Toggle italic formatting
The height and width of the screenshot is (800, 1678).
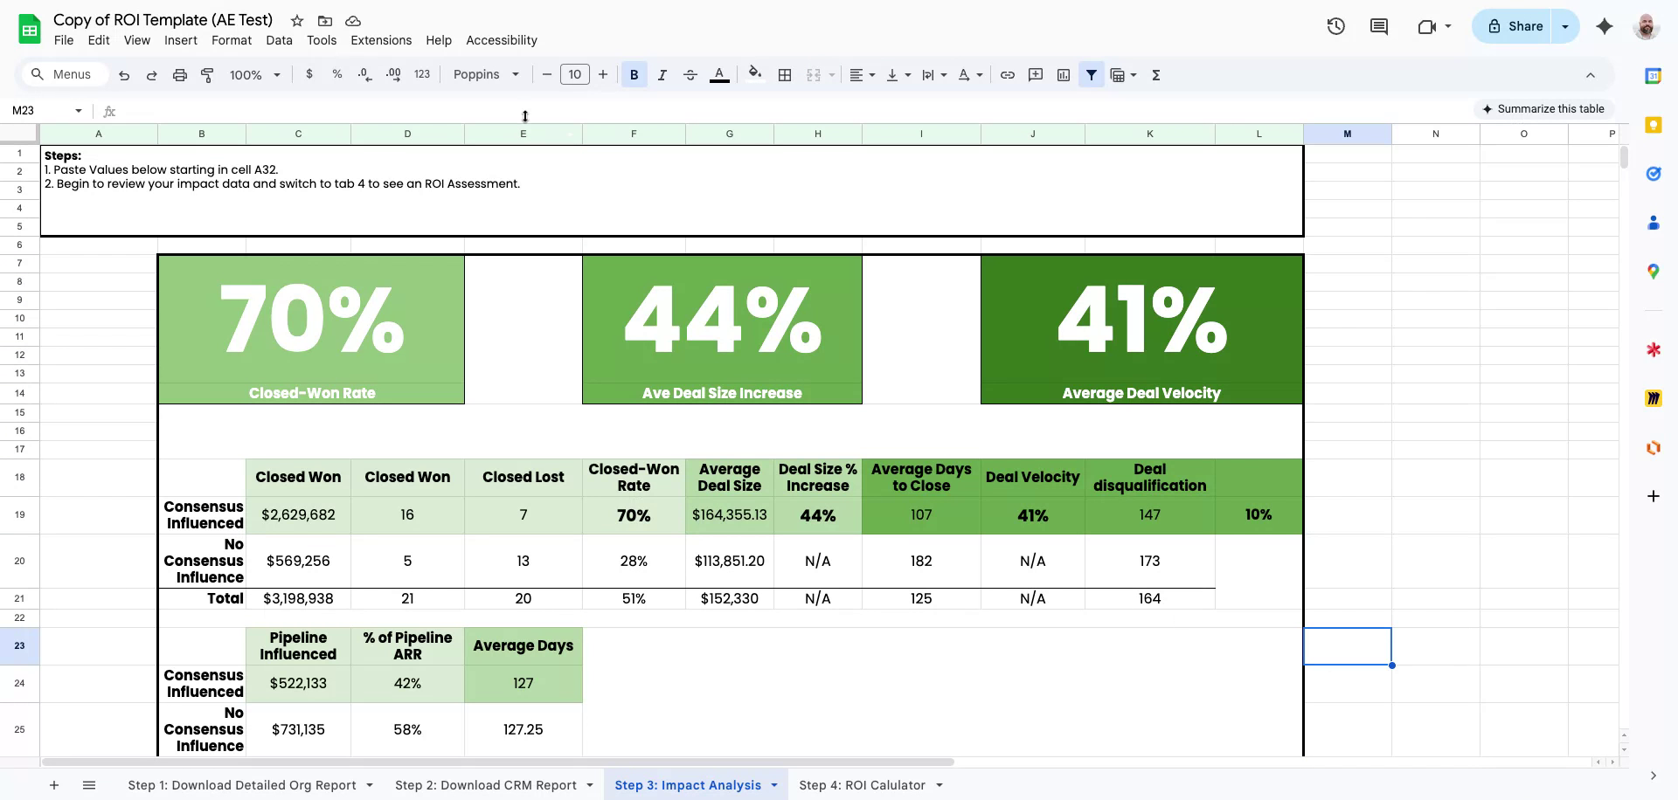[662, 75]
